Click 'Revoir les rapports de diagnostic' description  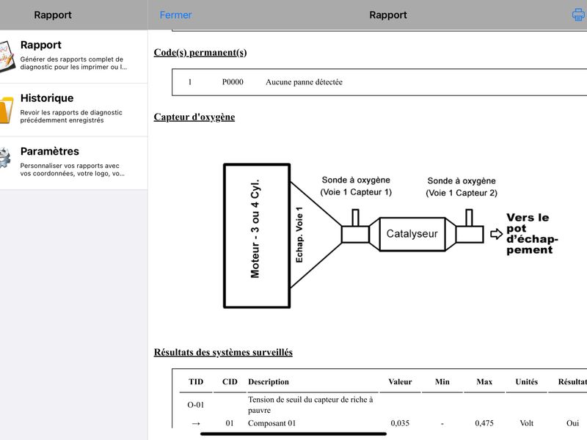click(x=71, y=117)
